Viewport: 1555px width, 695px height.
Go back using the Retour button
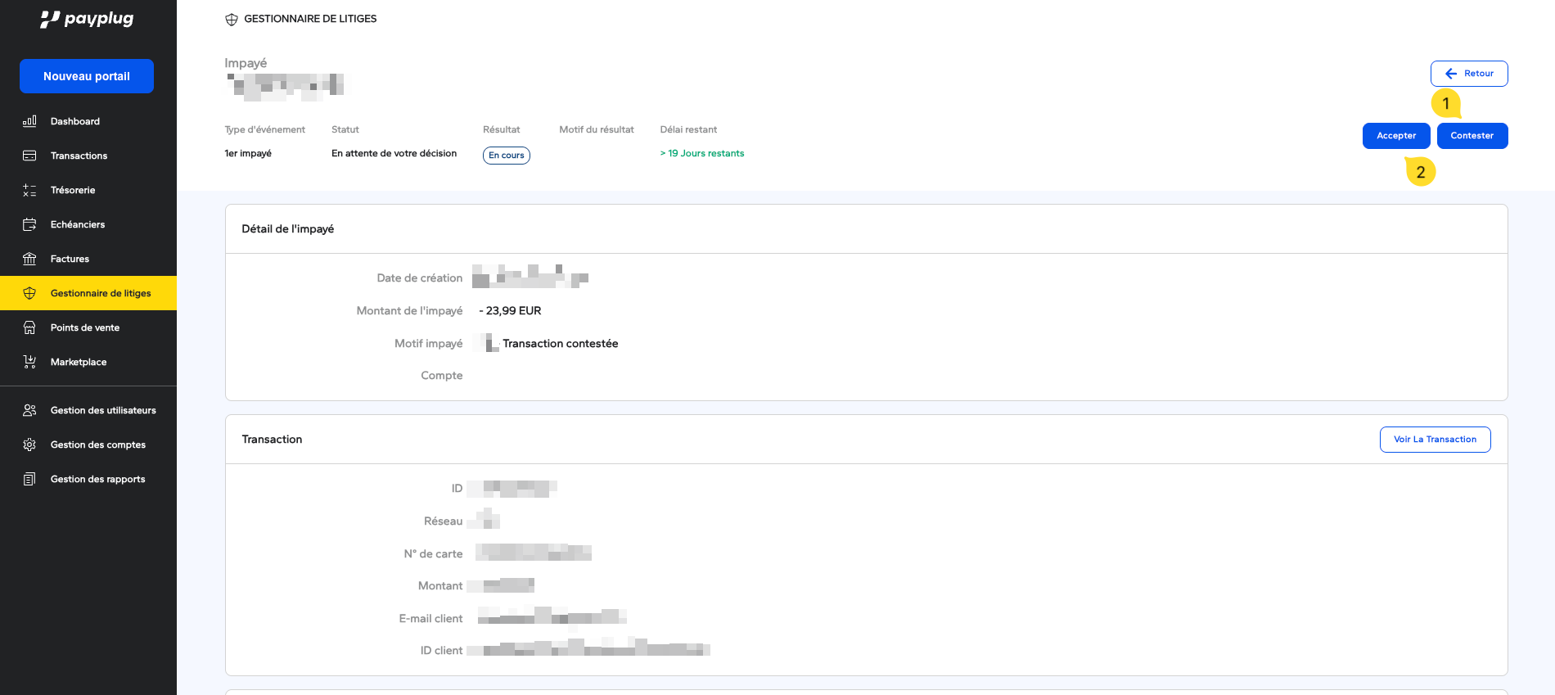tap(1468, 74)
